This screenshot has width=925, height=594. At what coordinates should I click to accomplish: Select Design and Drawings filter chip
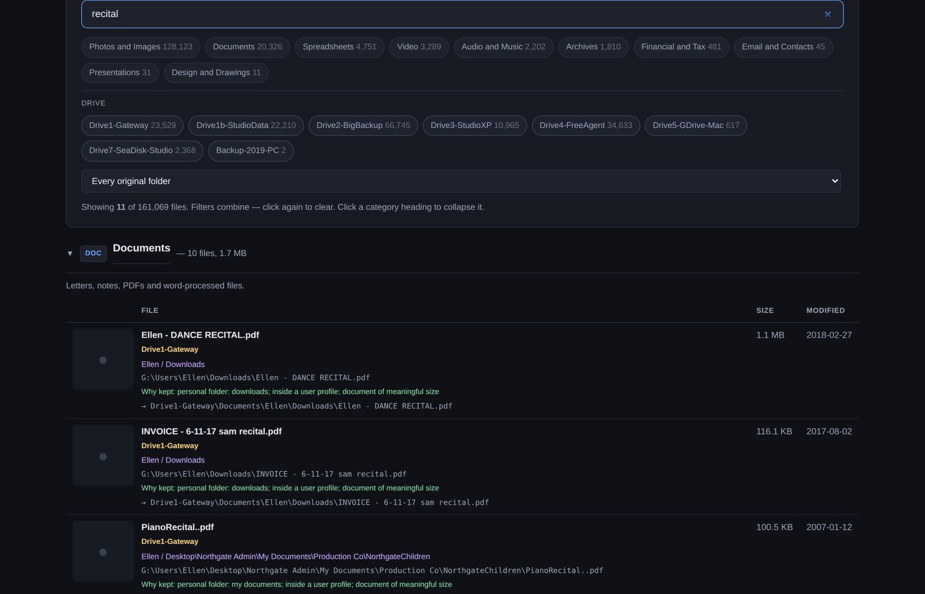pos(216,73)
